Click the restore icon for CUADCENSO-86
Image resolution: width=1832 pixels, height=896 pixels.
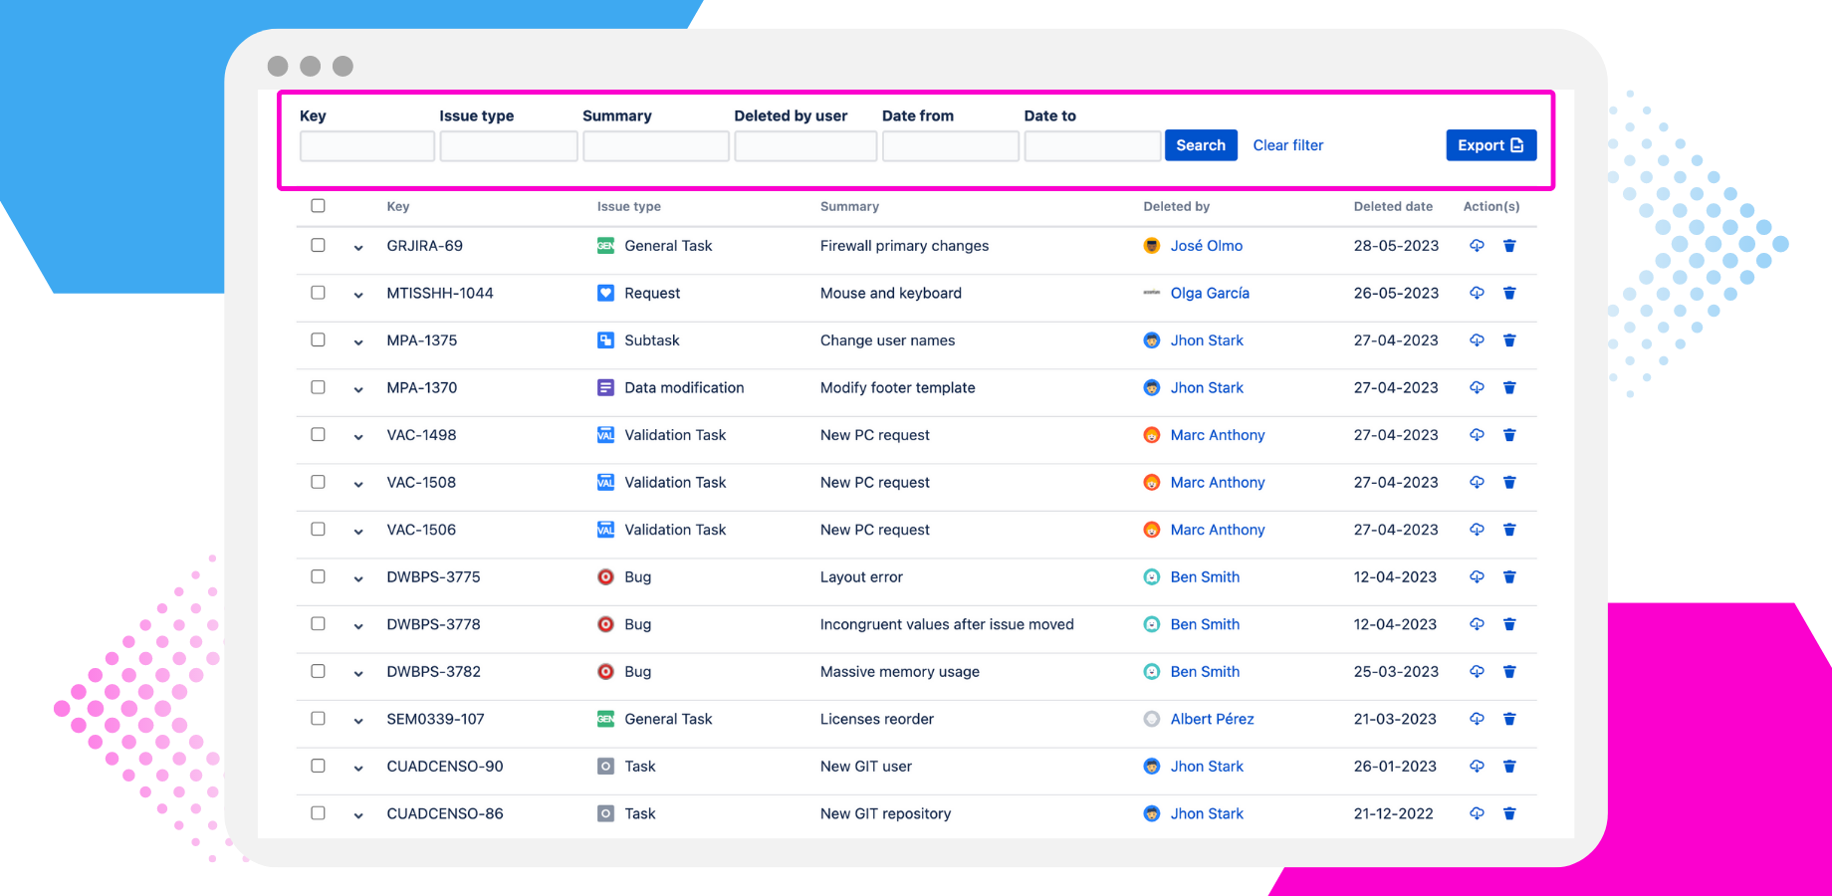pos(1477,813)
